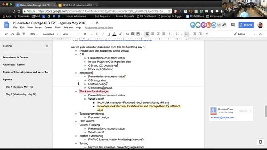
Task: Open the highlight color pen tool
Action: pos(121,34)
